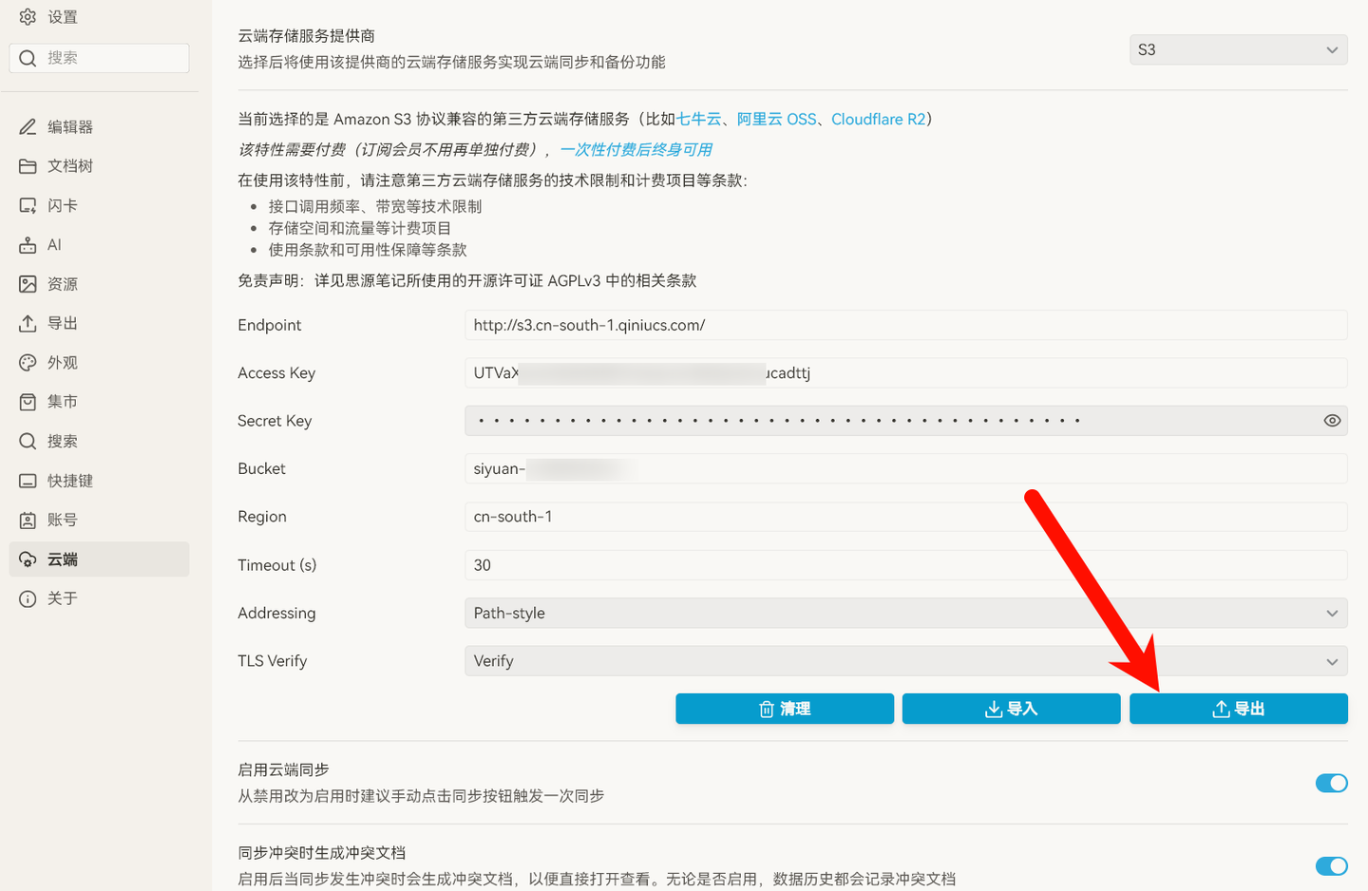Click the Endpoint input field
Screen dimensions: 1368x891
click(905, 325)
